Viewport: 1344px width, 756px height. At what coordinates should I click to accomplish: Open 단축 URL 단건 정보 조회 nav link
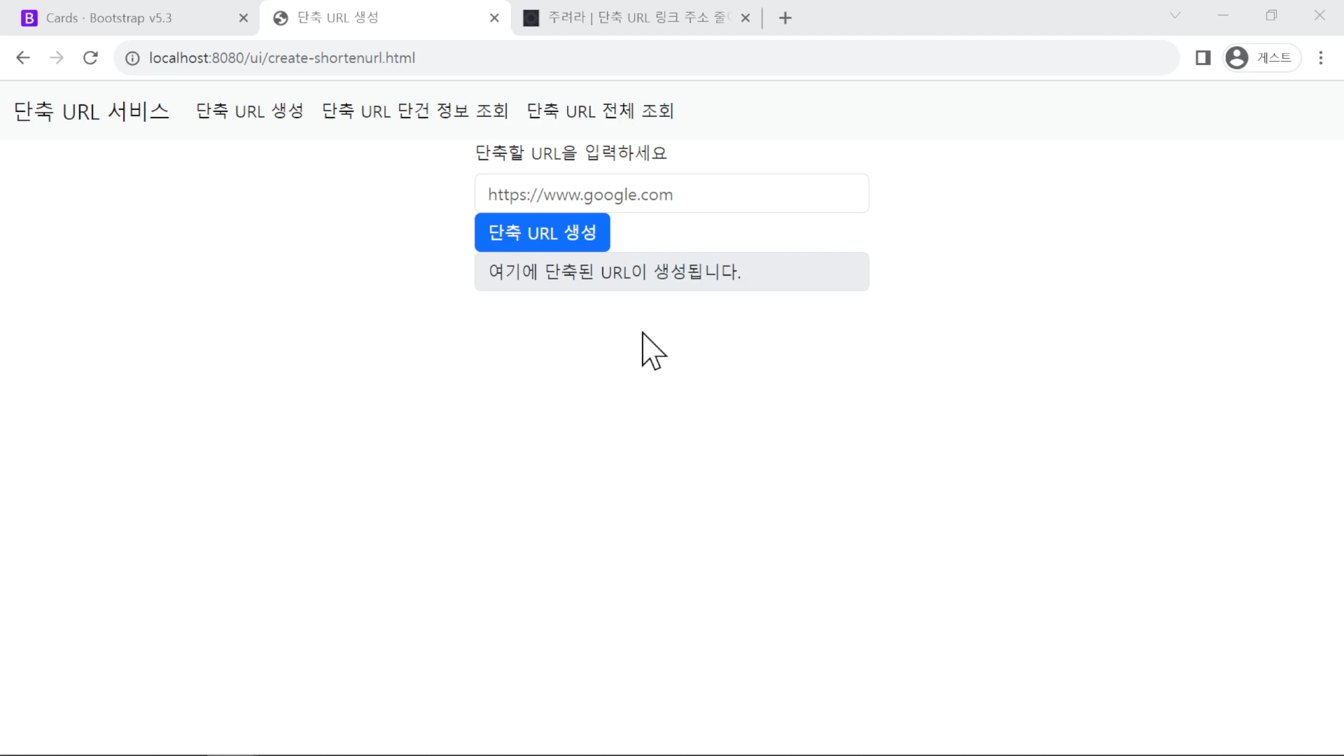(415, 111)
